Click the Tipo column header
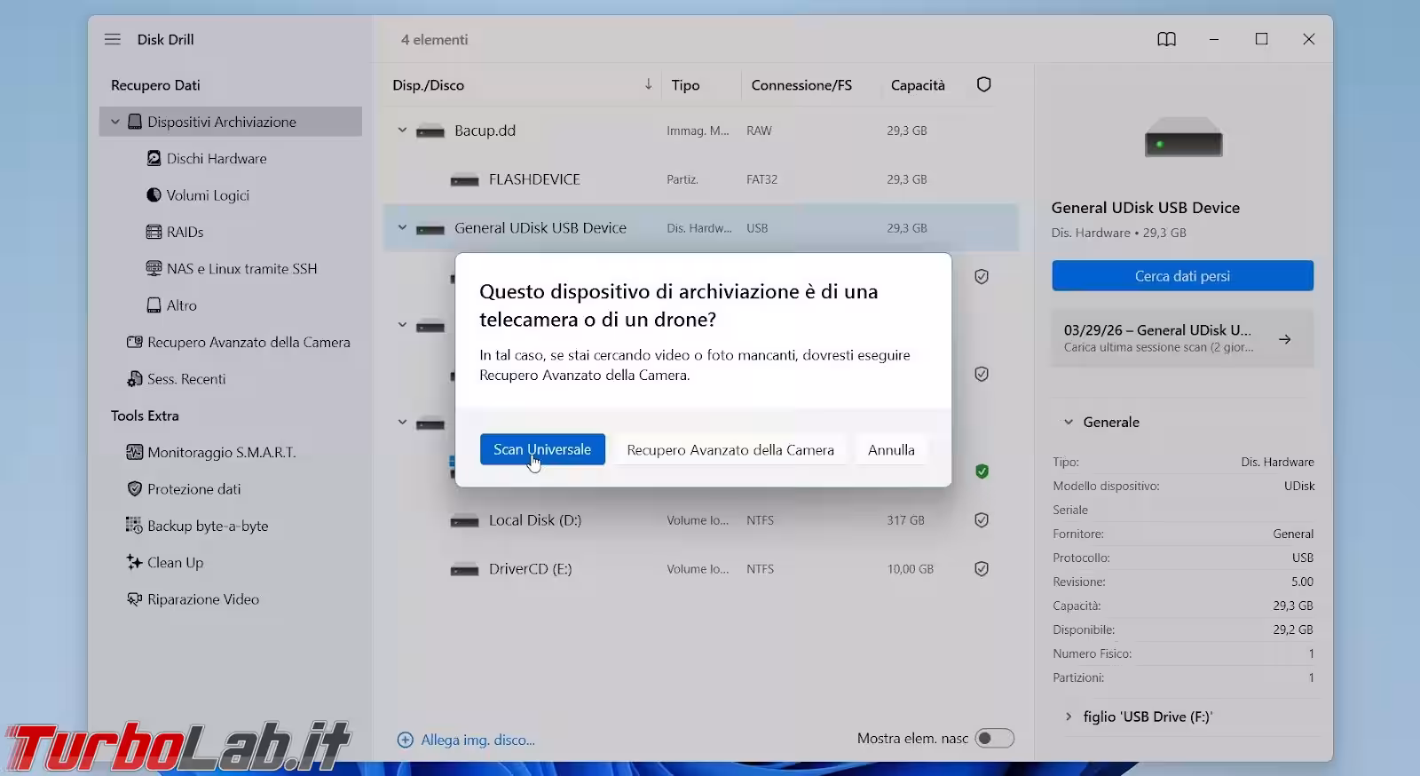1420x776 pixels. [685, 85]
